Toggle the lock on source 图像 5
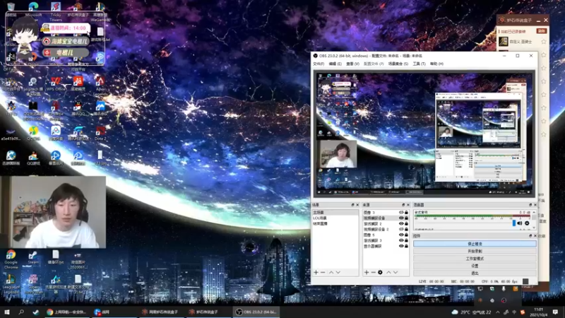This screenshot has width=565, height=318. coord(407,235)
